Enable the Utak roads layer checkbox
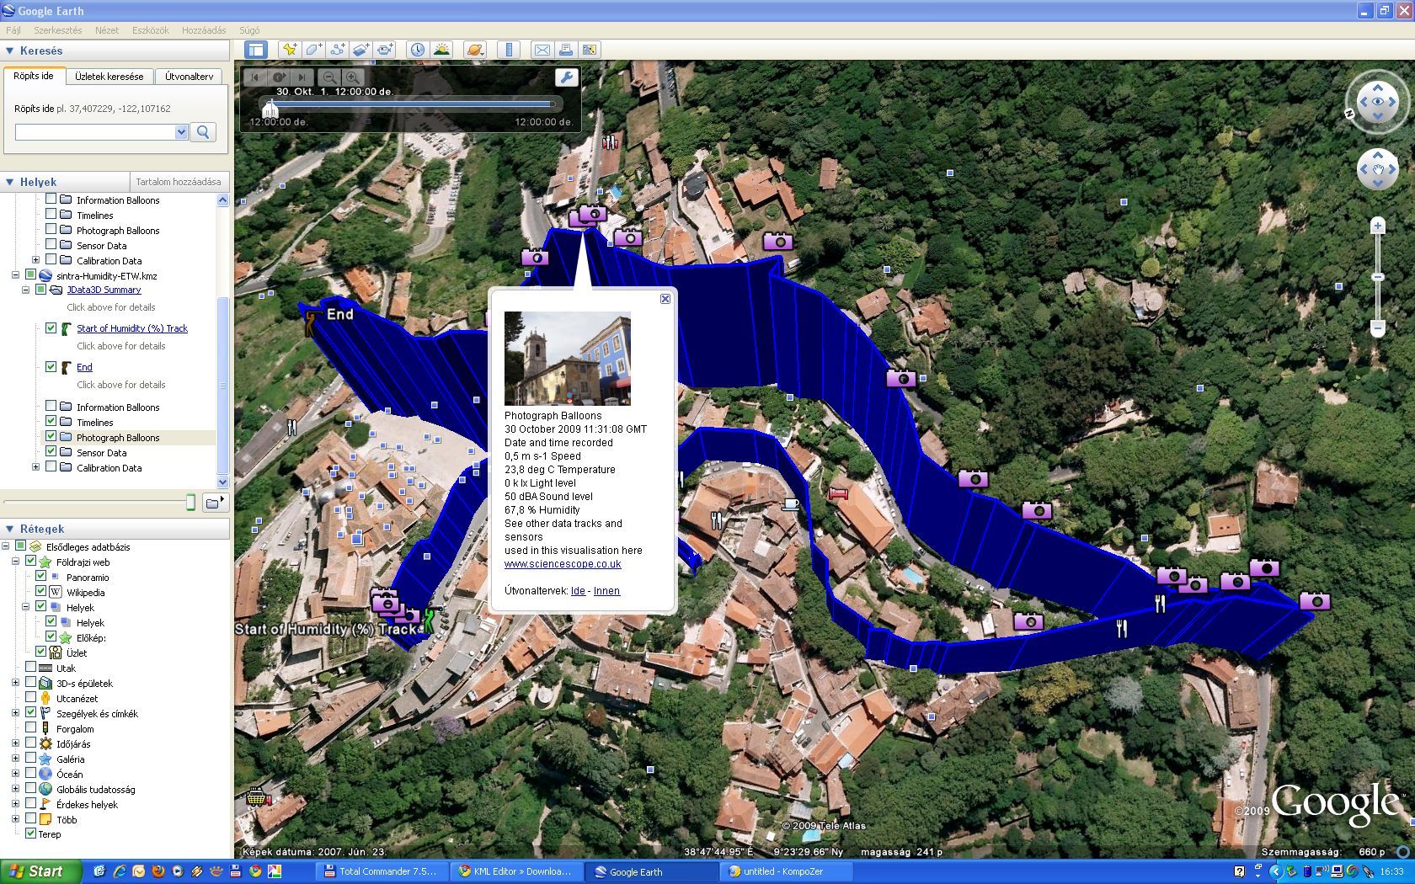The width and height of the screenshot is (1415, 884). click(31, 668)
